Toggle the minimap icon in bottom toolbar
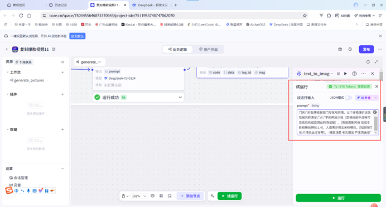The height and width of the screenshot is (207, 386). coord(170,196)
